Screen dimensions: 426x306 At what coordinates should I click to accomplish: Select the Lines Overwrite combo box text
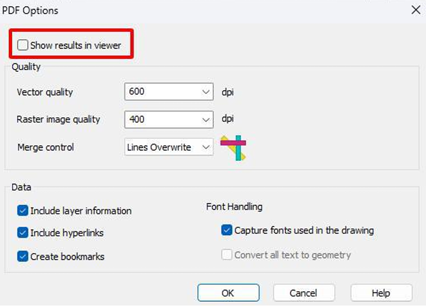(159, 147)
